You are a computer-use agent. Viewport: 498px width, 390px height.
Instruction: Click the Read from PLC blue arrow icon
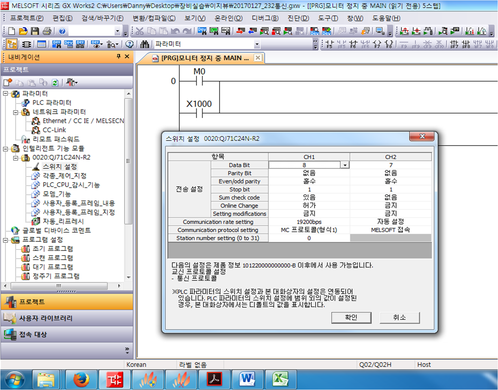point(252,31)
